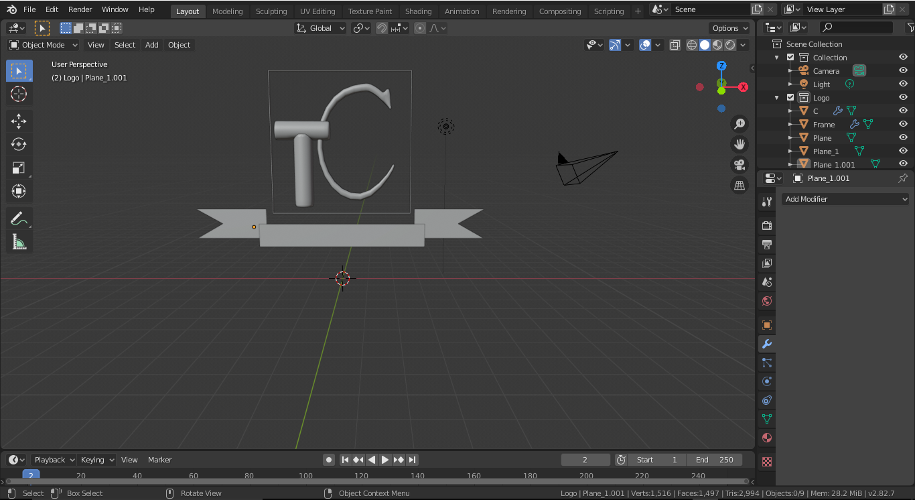915x500 pixels.
Task: Click the red negative X axis gizmo dot
Action: click(700, 87)
